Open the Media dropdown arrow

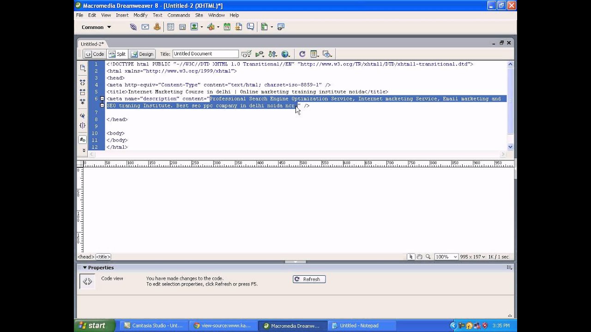[218, 27]
